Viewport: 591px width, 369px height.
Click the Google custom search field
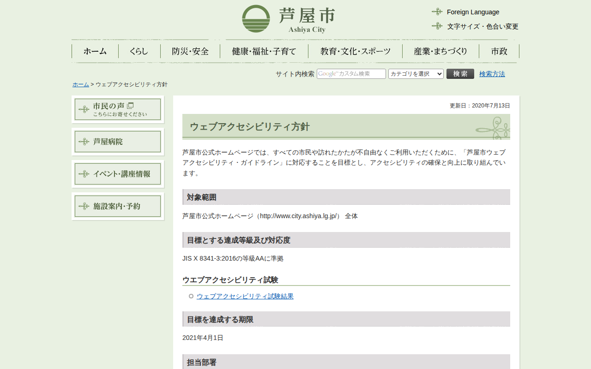(x=351, y=74)
